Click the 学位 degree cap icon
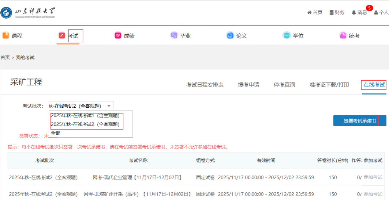 pyautogui.click(x=287, y=35)
